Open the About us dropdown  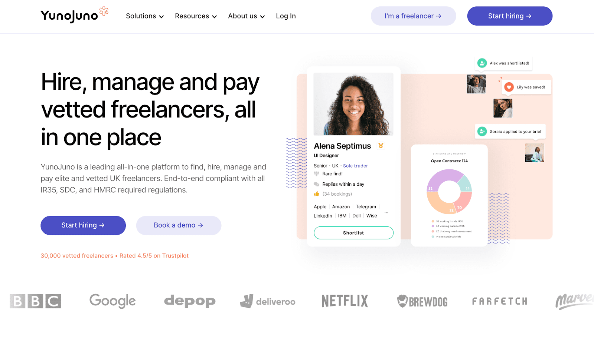(246, 16)
